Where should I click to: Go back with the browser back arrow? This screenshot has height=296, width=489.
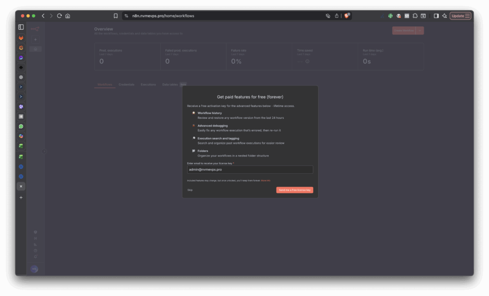click(43, 16)
